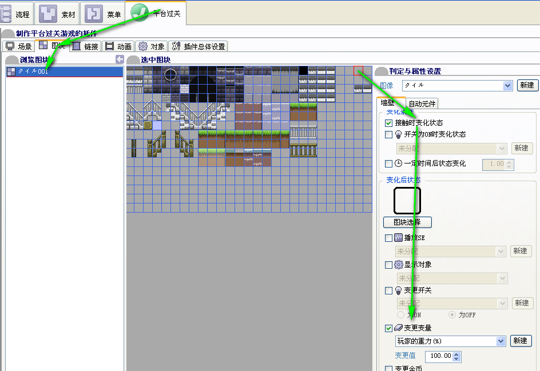540x371 pixels.
Task: Adjust the 变更值 spinner arrows
Action: tap(456, 356)
